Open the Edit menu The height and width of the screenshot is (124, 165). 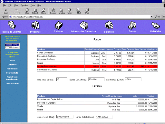(x=10, y=5)
